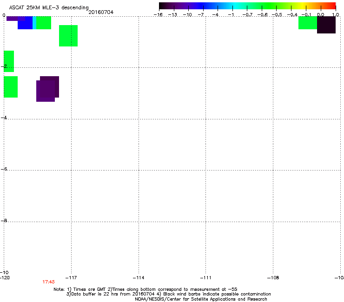The width and height of the screenshot is (344, 302).
Task: Click the -0.7 color scale label
Action: coord(247,15)
